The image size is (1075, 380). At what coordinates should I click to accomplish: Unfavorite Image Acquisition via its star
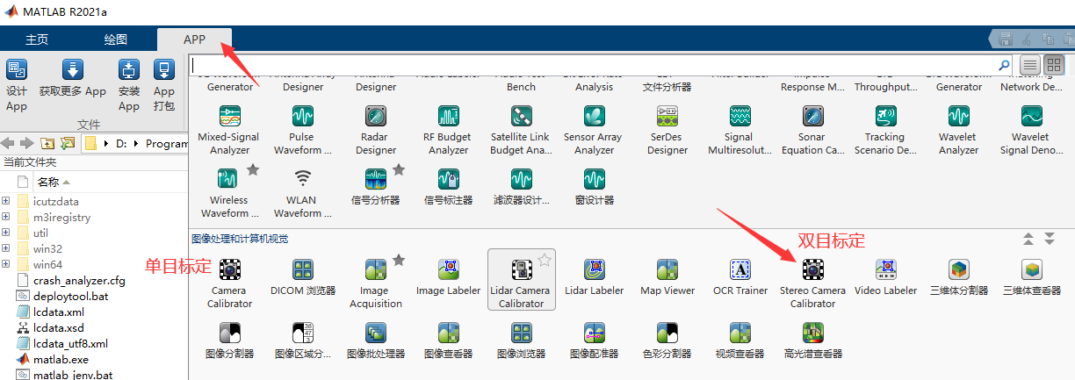[x=399, y=259]
